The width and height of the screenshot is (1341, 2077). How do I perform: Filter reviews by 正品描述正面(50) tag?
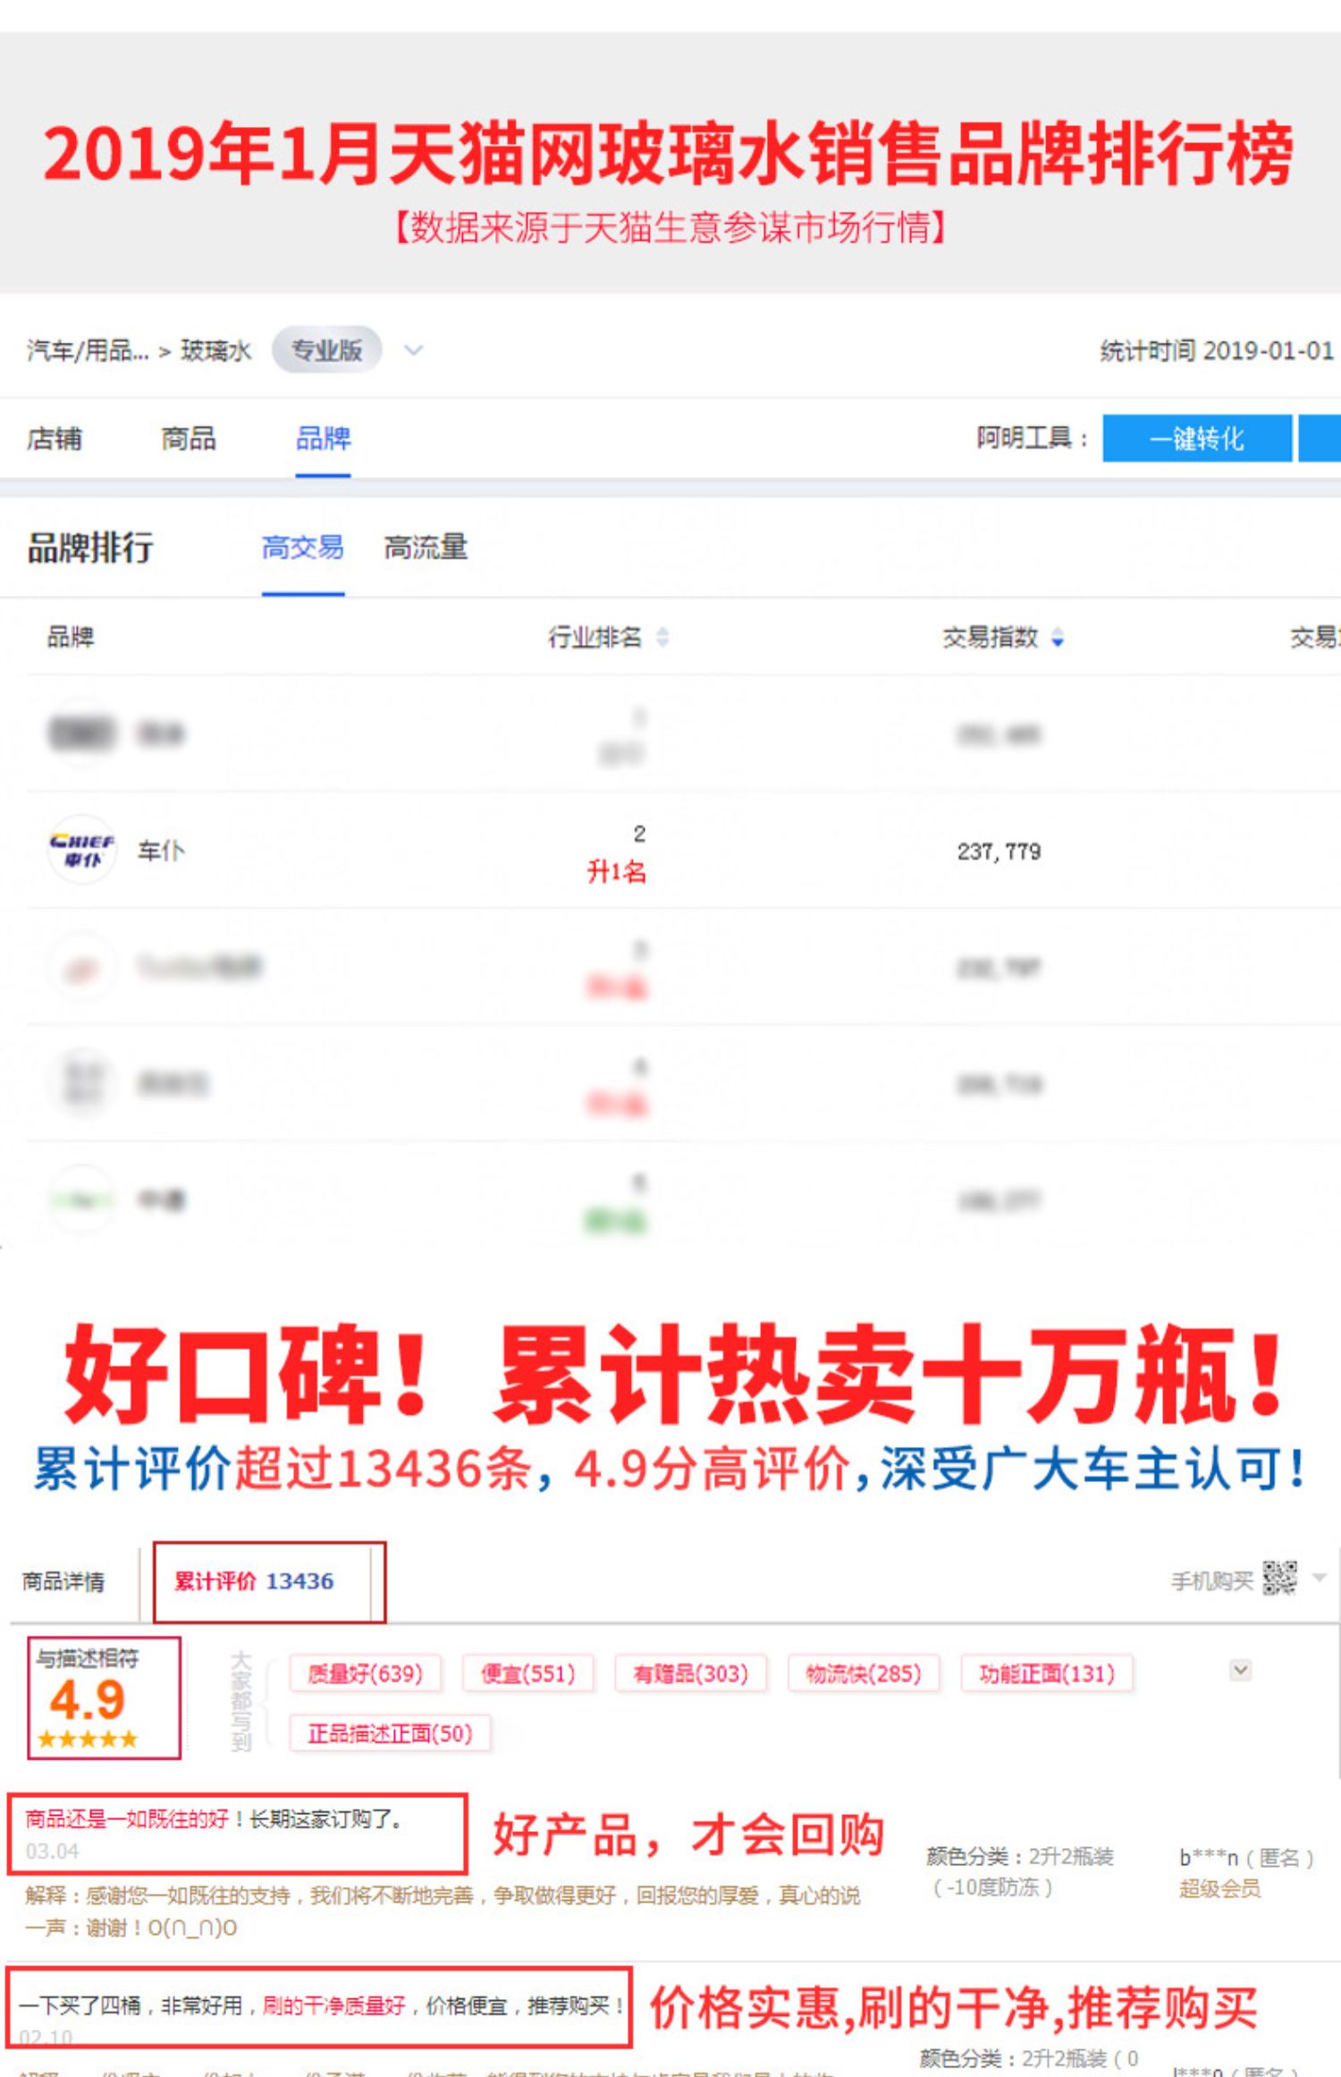pyautogui.click(x=390, y=1734)
